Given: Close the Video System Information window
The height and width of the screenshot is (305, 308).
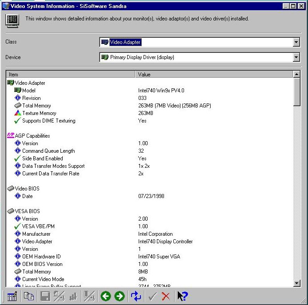Looking at the screenshot, I should click(301, 6).
